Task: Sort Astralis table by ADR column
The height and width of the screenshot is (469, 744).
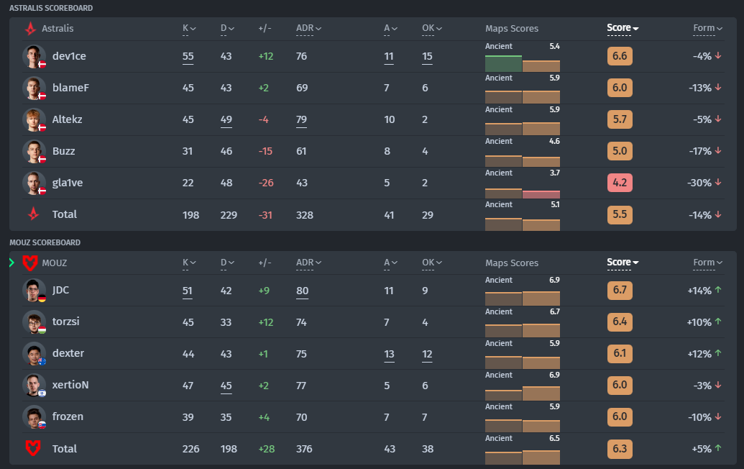Action: click(308, 29)
